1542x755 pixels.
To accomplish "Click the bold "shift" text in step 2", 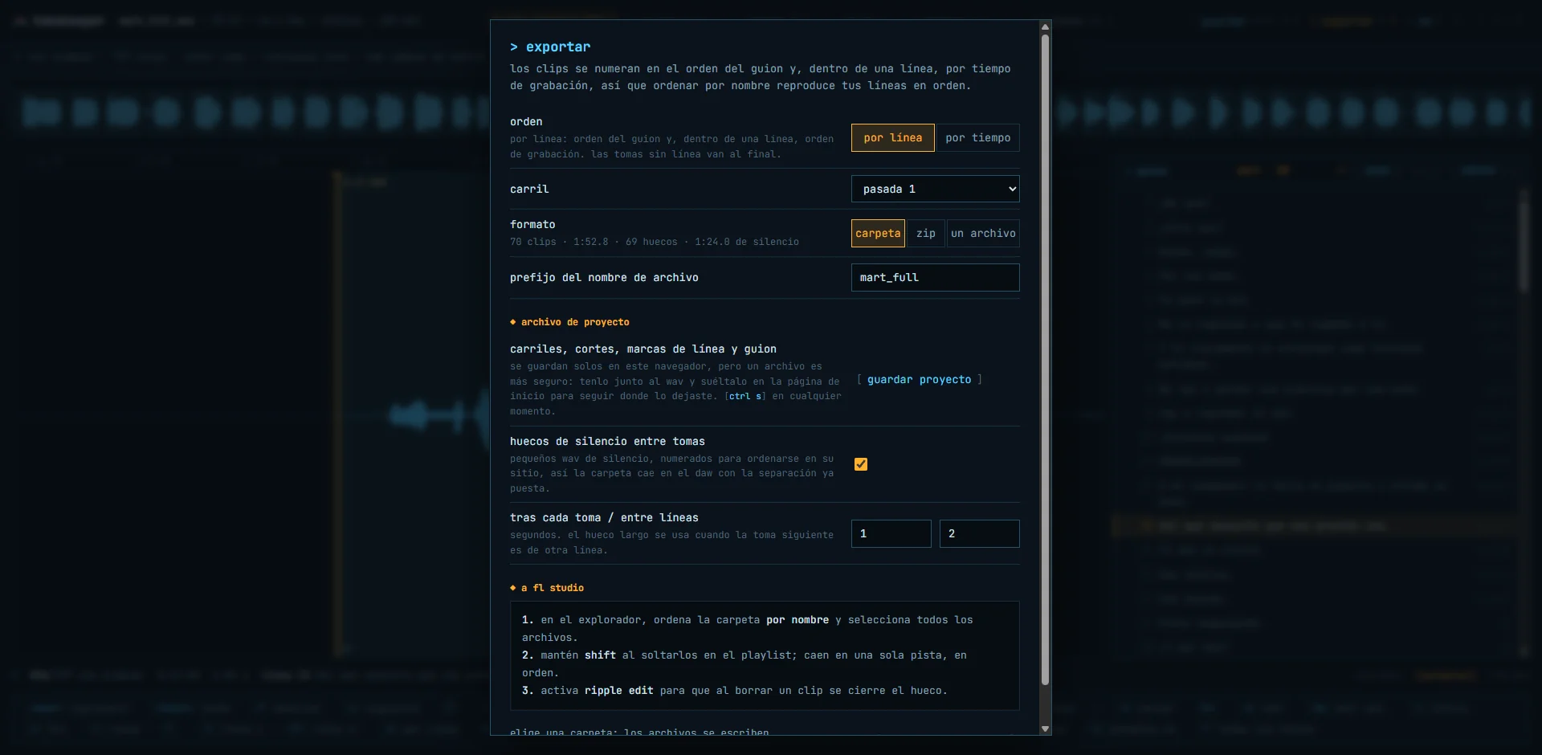I will 600,655.
